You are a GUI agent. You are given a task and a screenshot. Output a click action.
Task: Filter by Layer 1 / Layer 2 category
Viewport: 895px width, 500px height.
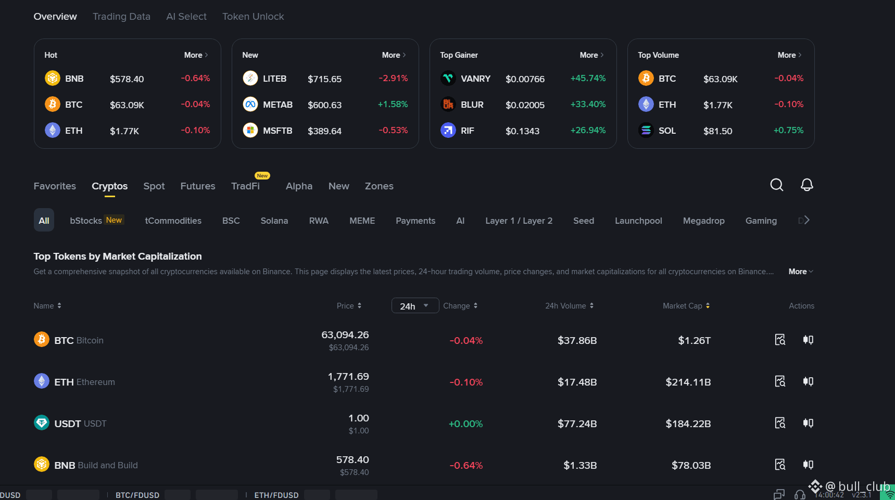(519, 221)
